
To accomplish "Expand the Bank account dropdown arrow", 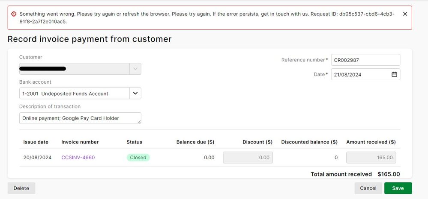I will click(135, 93).
